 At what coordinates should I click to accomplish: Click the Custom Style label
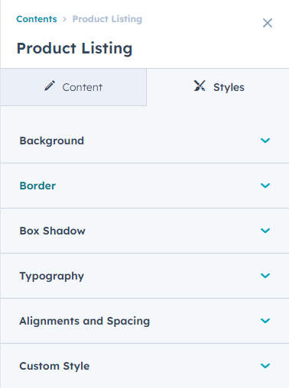click(54, 367)
